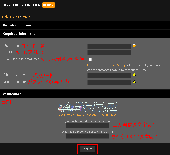Image resolution: width=170 pixels, height=155 pixels.
Task: Select the orange Register tab
Action: (49, 5)
